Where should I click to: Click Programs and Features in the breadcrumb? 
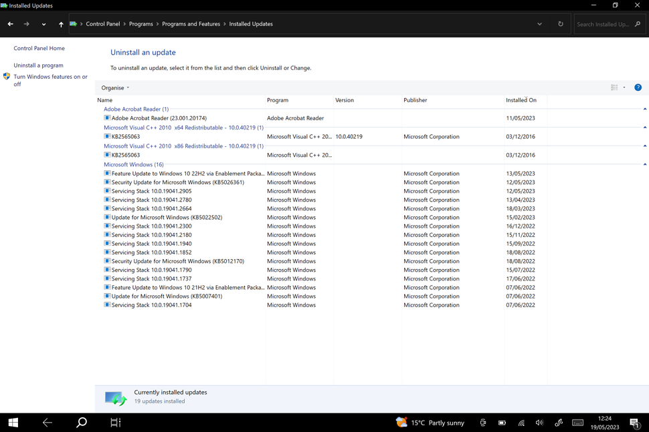click(x=191, y=23)
